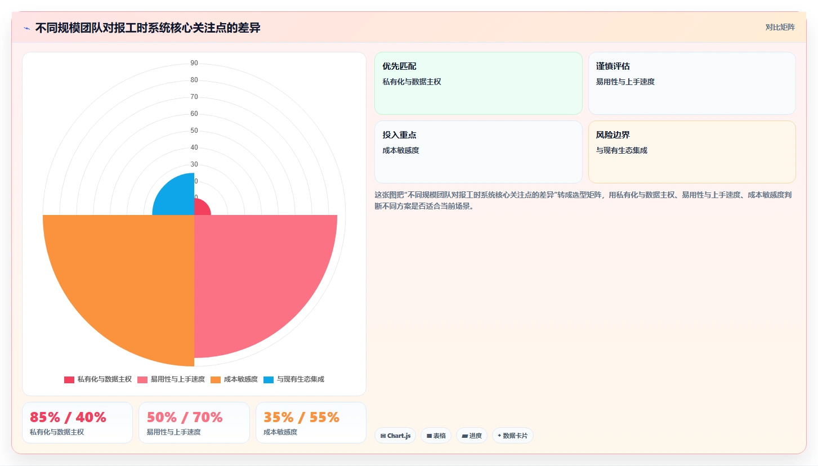Click axis label 60 on the chart

(194, 114)
